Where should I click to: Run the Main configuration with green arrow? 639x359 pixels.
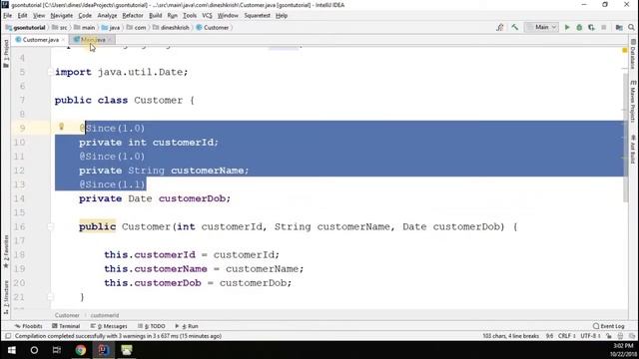point(567,27)
